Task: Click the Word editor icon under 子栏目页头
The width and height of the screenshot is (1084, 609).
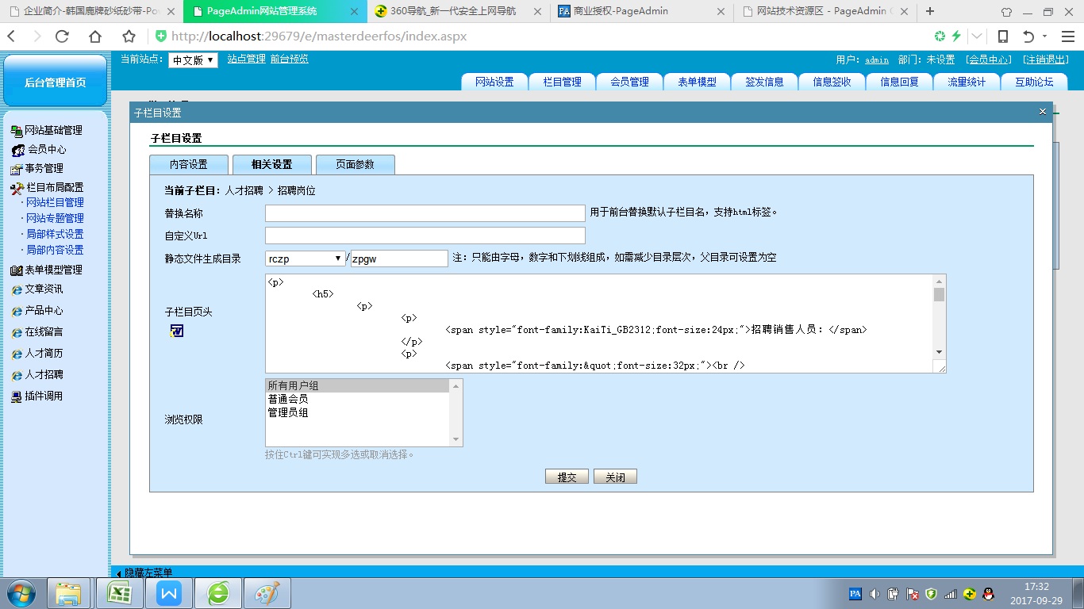Action: (176, 331)
